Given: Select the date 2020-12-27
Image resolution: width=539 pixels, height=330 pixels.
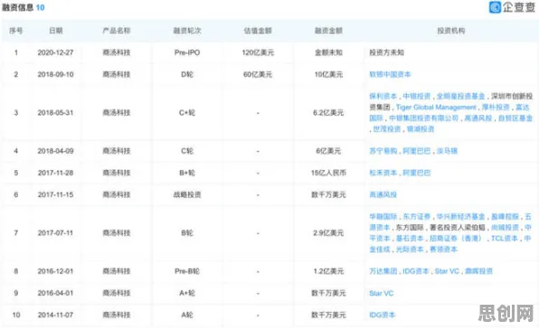Looking at the screenshot, I should coord(55,52).
